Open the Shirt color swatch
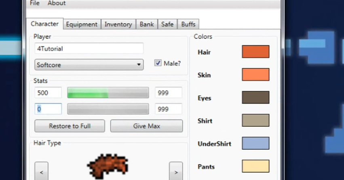The width and height of the screenshot is (344, 180). coord(255,120)
